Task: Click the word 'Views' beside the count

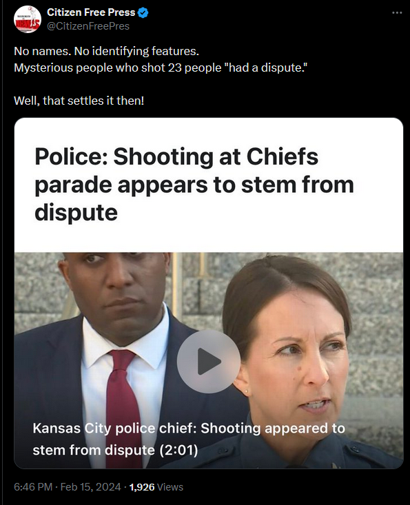Action: (170, 487)
